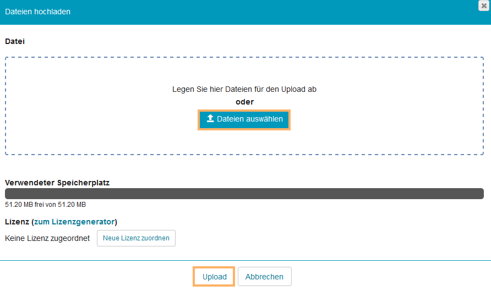The image size is (491, 291).
Task: Click the Legen Sie hier Dateien instruction text
Action: coord(244,89)
